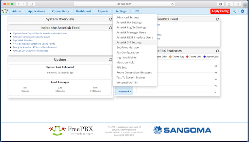Click the FreePBX frog logo in navbar

[x=5, y=11]
